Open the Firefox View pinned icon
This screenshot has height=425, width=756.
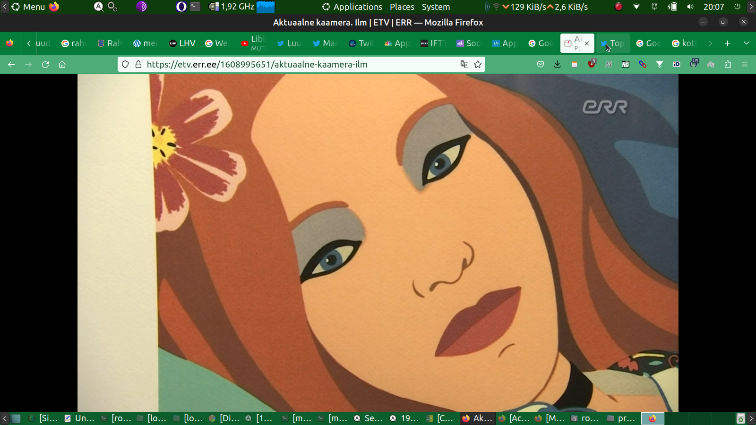(9, 43)
